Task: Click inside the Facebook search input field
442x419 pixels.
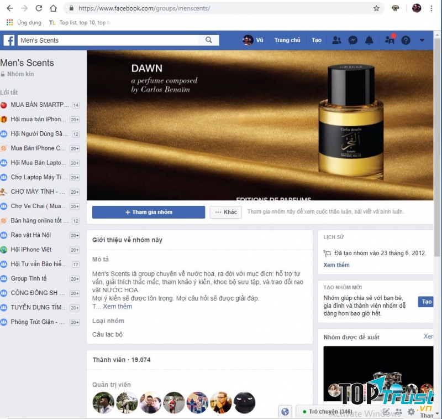Action: [x=110, y=40]
